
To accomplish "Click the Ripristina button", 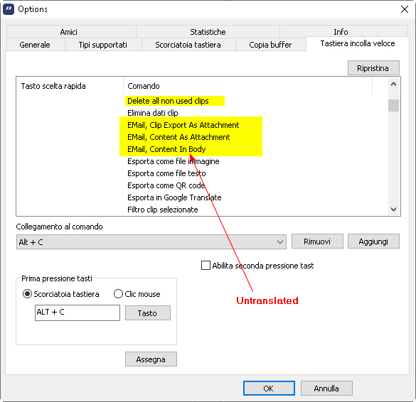I will pos(373,68).
